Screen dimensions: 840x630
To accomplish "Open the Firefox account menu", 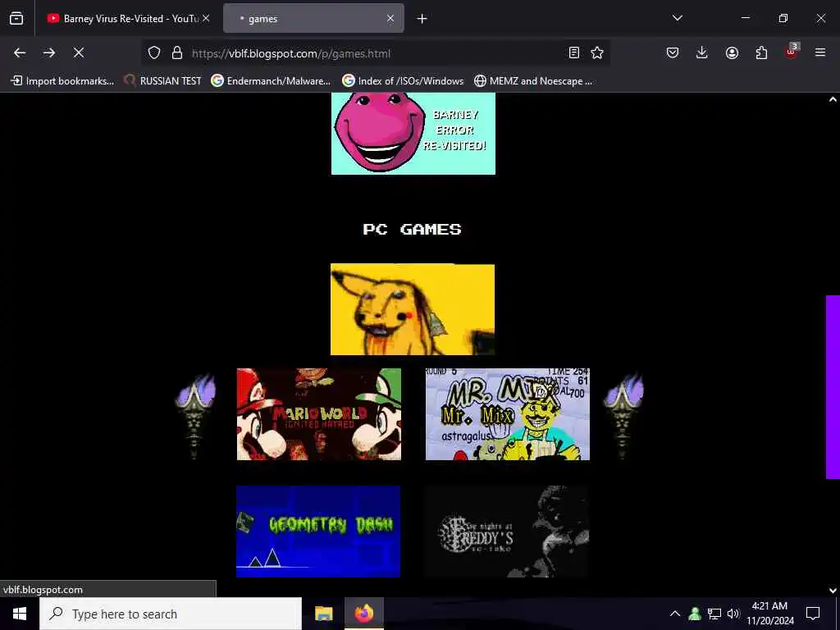I will [732, 52].
